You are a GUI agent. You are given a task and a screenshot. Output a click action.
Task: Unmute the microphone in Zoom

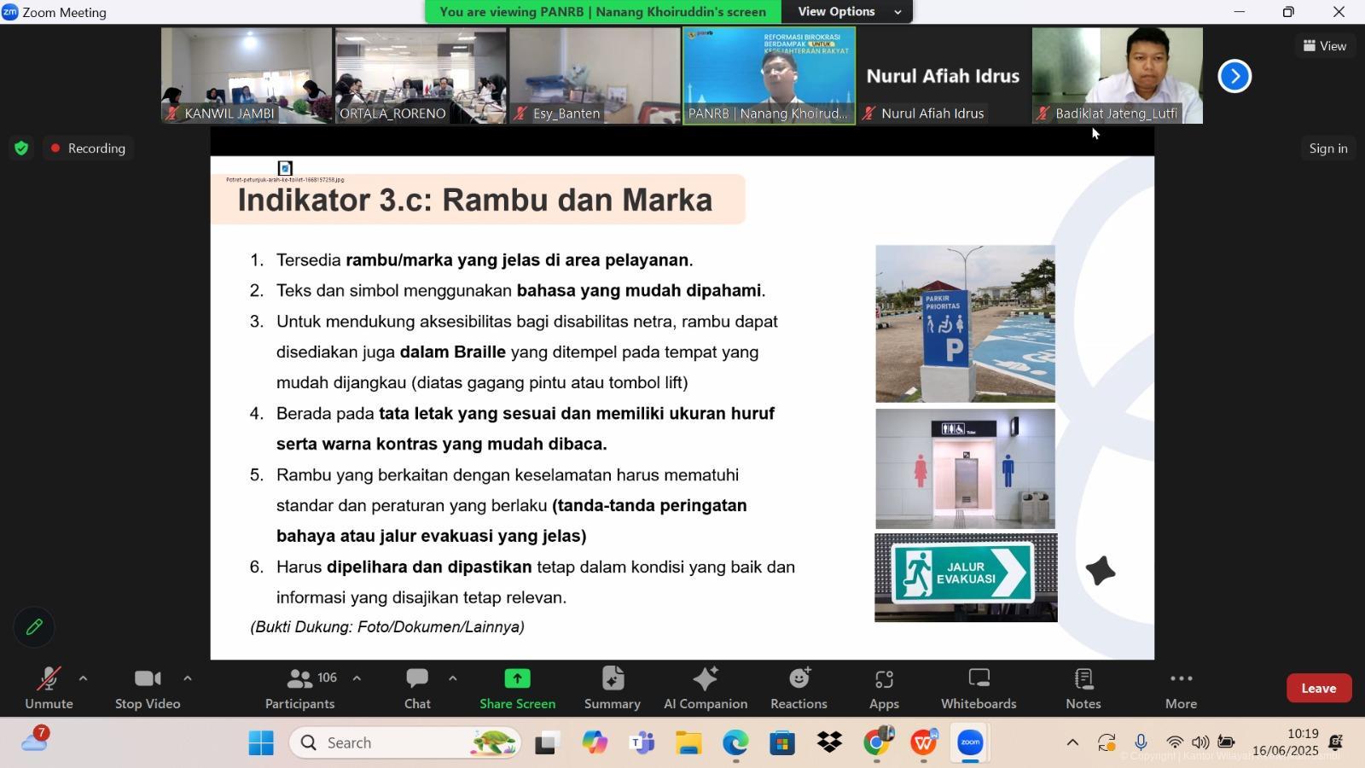(49, 688)
